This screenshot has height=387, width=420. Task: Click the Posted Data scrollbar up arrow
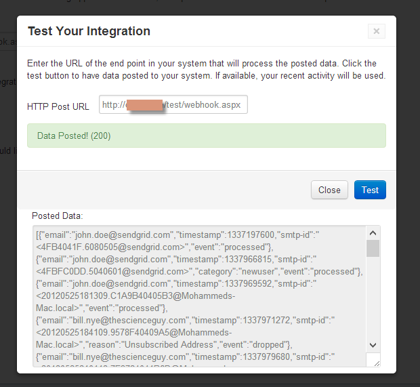point(373,233)
